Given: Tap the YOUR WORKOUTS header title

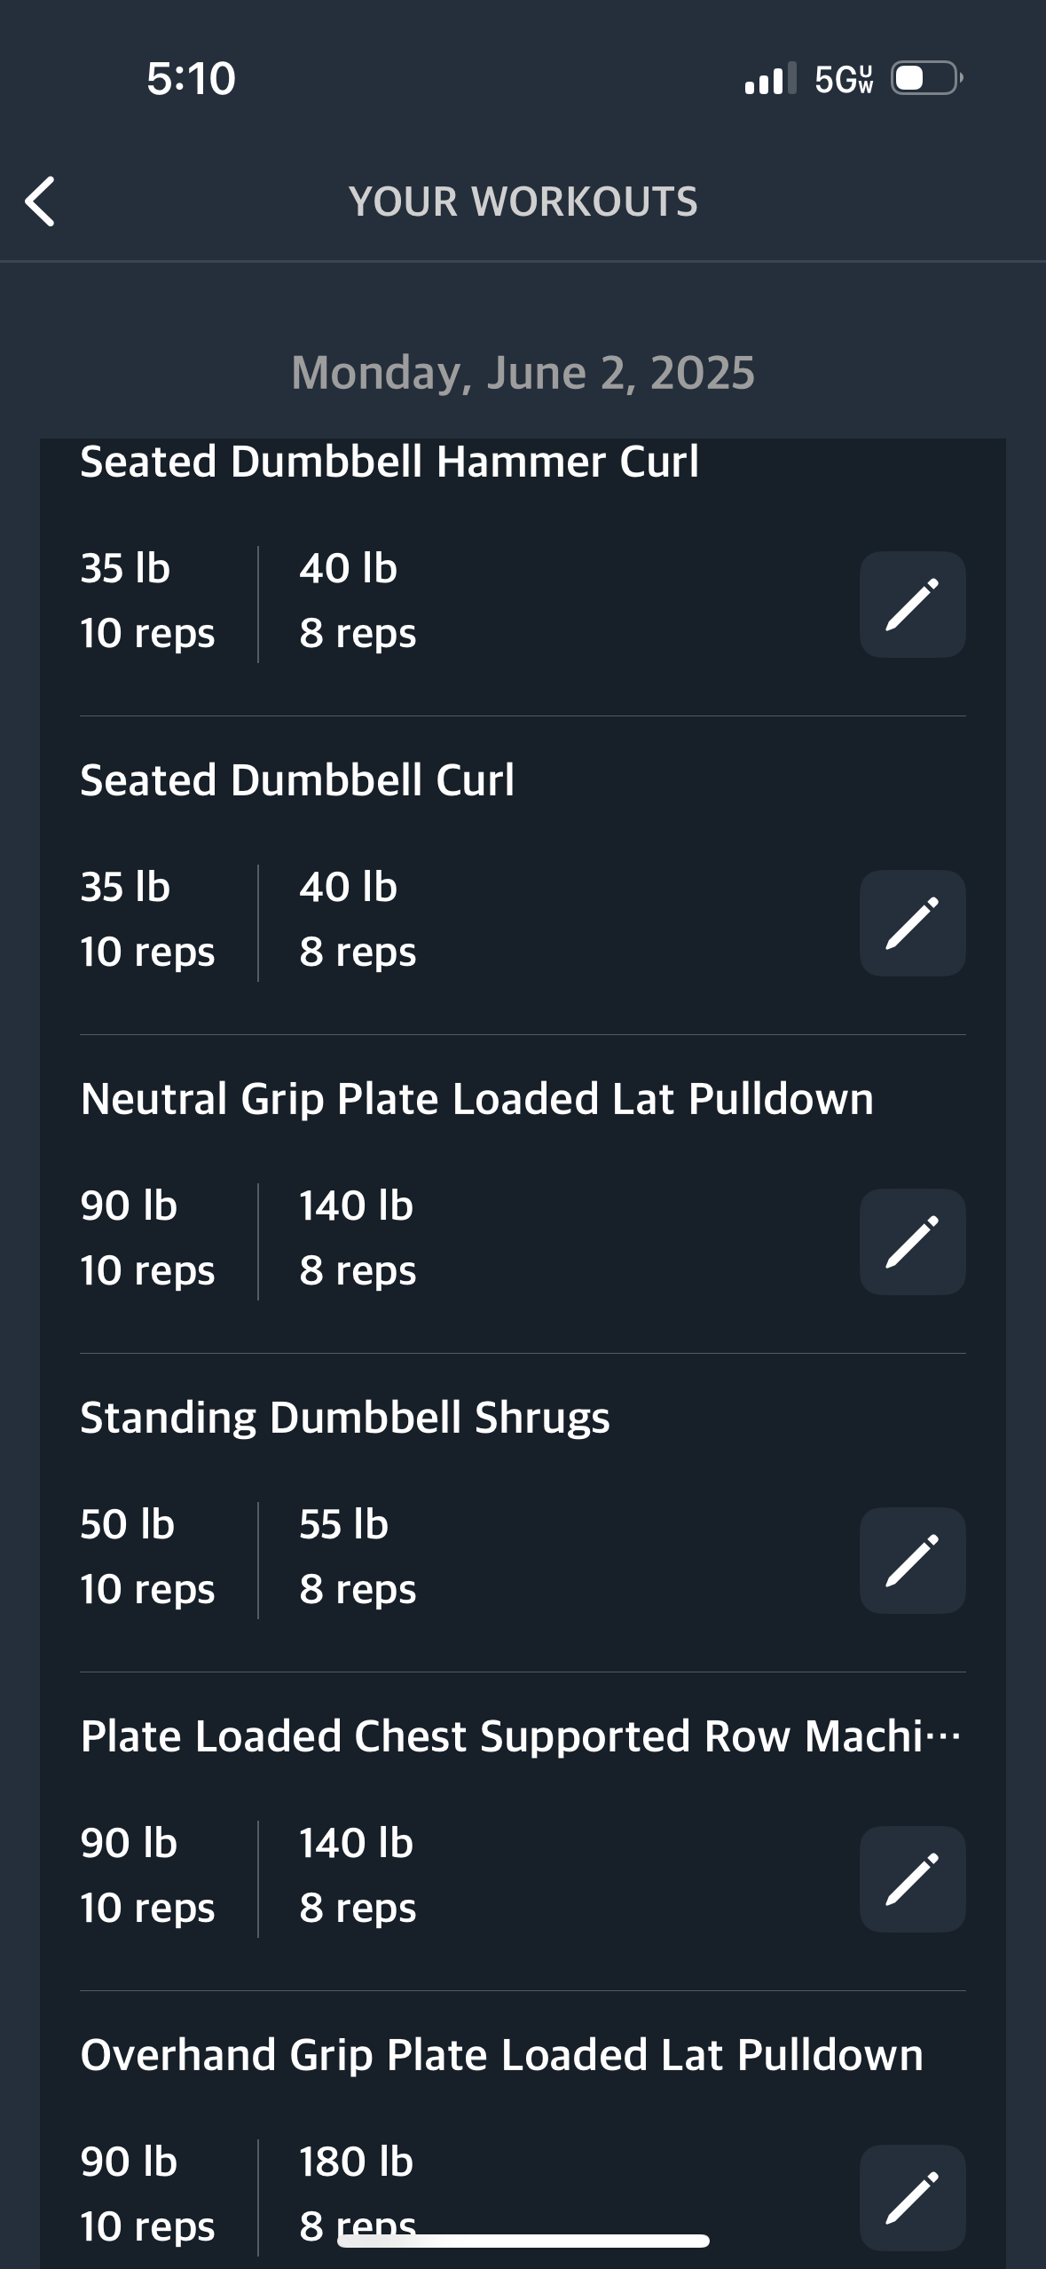Looking at the screenshot, I should (523, 202).
